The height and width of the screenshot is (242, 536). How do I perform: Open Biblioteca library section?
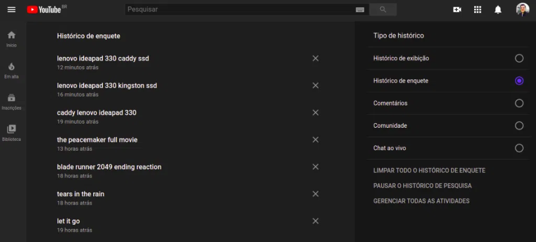[12, 134]
